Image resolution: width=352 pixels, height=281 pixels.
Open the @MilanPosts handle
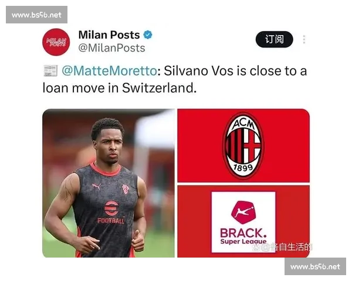pyautogui.click(x=111, y=48)
